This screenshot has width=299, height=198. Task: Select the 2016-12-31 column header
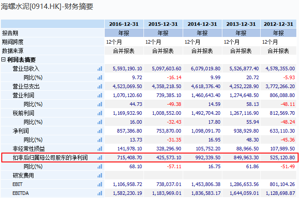pos(124,24)
